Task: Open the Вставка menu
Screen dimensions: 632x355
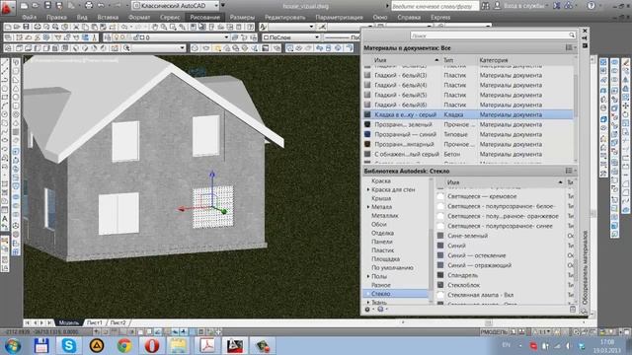Action: [x=108, y=18]
